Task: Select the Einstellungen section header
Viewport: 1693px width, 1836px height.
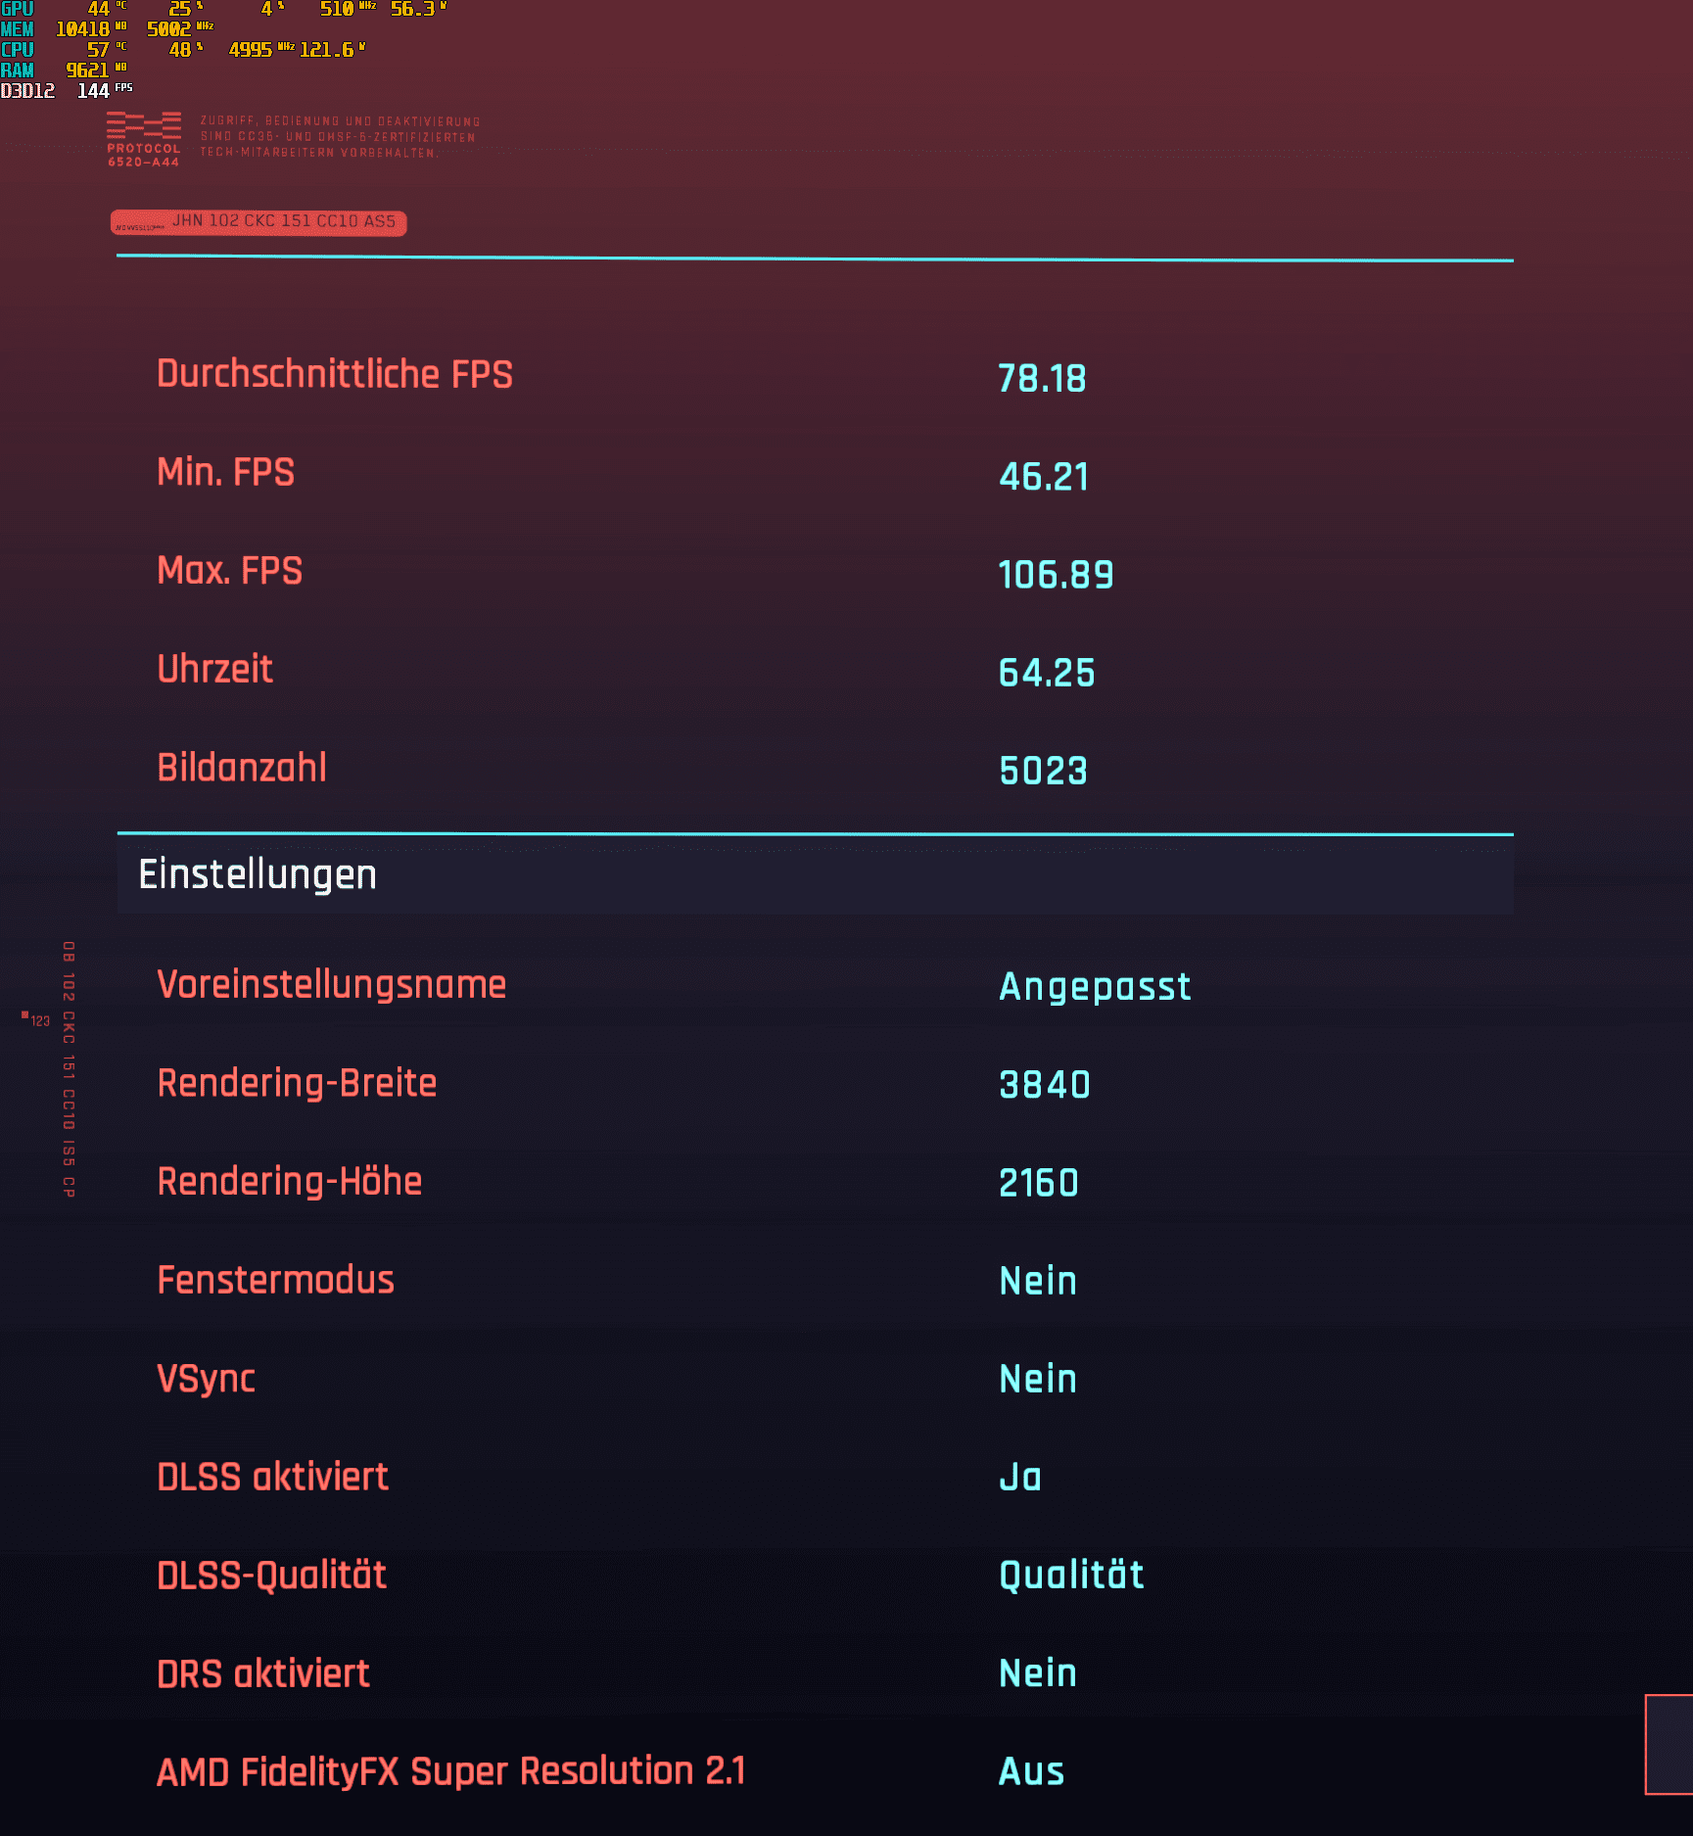Action: [x=258, y=874]
